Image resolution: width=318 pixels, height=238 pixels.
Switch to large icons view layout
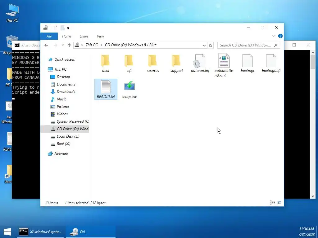coord(279,203)
